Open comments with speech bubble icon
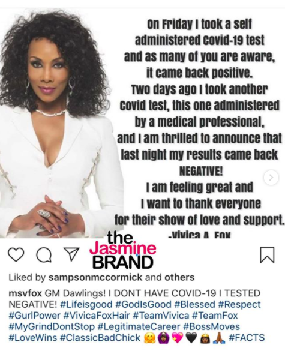285x357 pixels. click(44, 255)
